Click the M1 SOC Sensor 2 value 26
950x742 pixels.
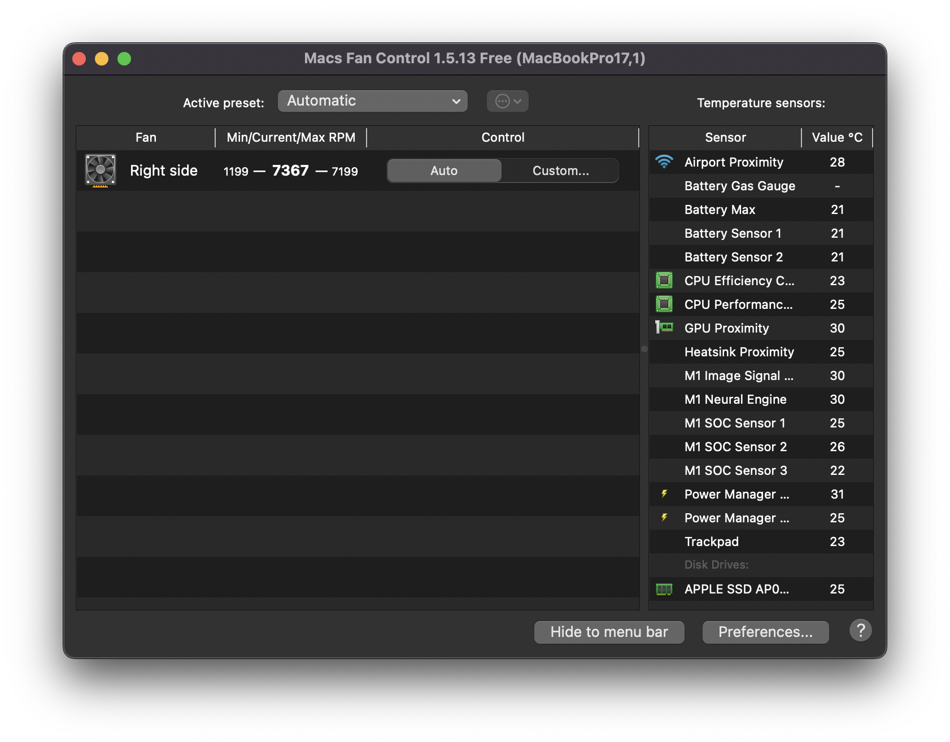(837, 447)
